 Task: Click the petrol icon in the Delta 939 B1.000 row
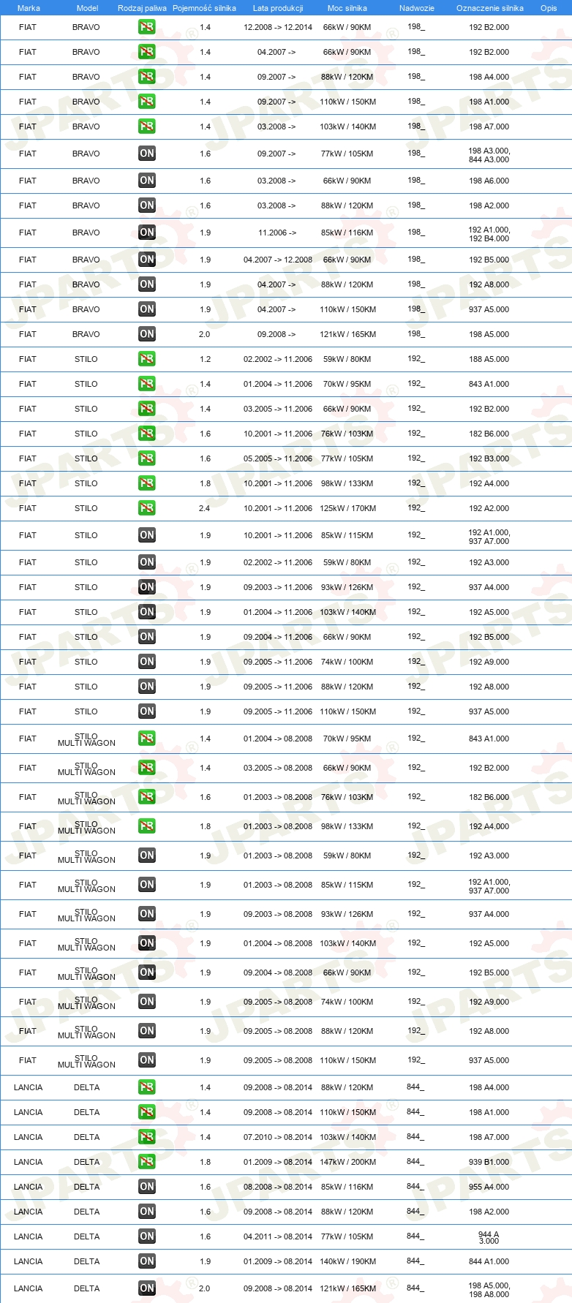[x=147, y=1162]
